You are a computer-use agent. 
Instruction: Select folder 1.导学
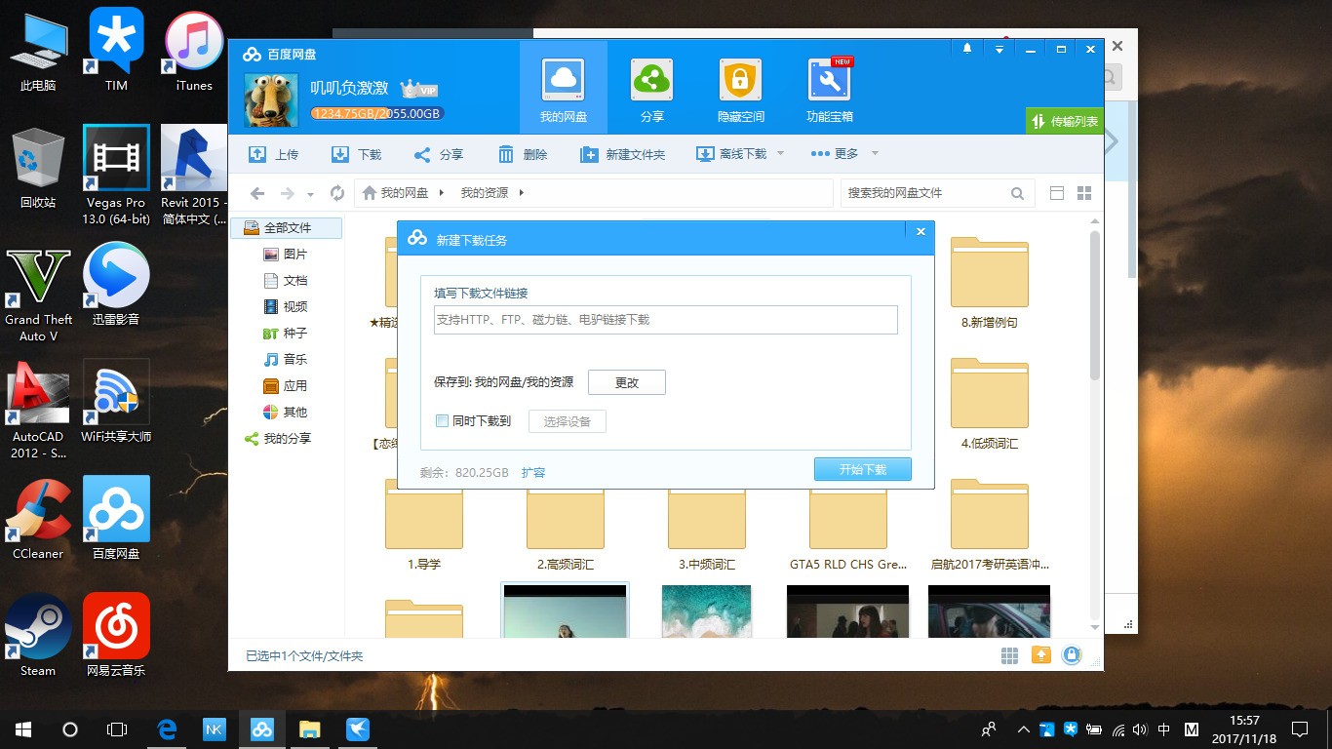pos(424,525)
